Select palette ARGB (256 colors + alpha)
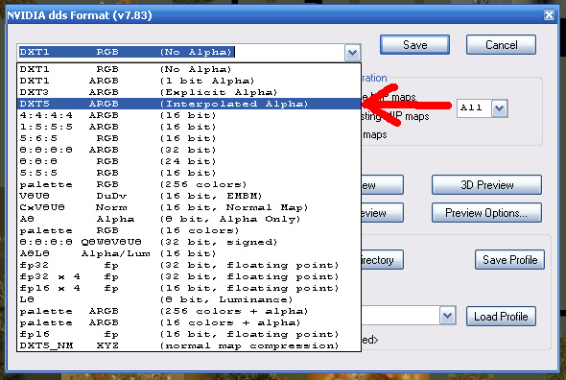Screen dimensions: 566x380 coord(189,311)
